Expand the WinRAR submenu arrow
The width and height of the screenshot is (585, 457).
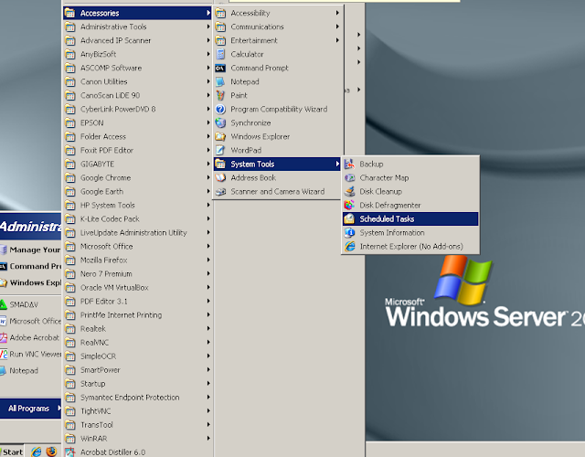[208, 439]
